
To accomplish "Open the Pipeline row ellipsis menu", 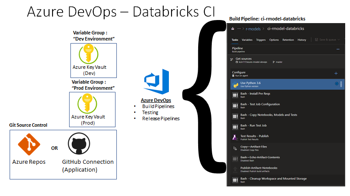I will 338,49.
